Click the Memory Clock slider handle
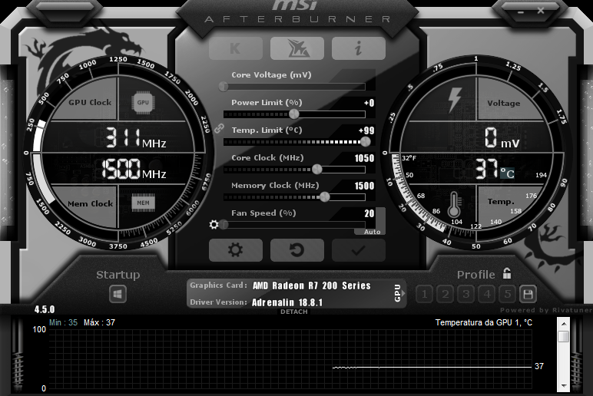 click(324, 197)
